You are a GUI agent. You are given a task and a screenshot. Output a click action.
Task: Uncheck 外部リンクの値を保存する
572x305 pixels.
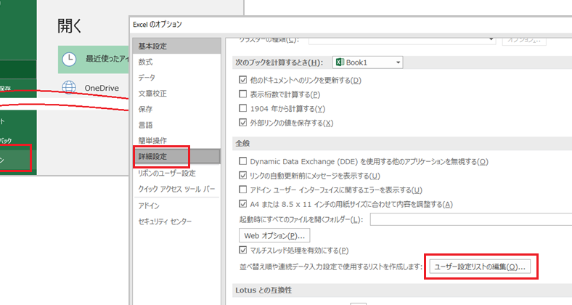click(243, 123)
